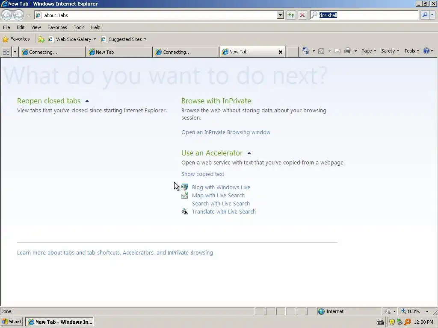This screenshot has height=328, width=438.
Task: Open the Windows Start button
Action: tap(12, 322)
